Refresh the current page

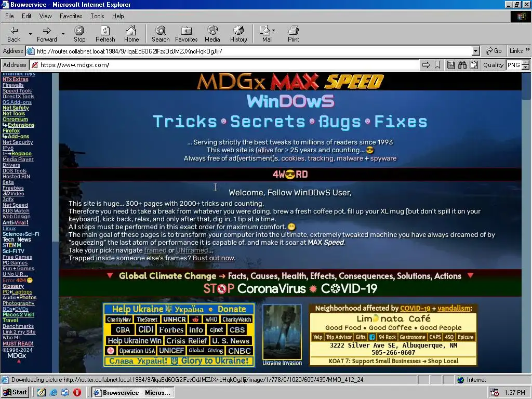pyautogui.click(x=105, y=34)
